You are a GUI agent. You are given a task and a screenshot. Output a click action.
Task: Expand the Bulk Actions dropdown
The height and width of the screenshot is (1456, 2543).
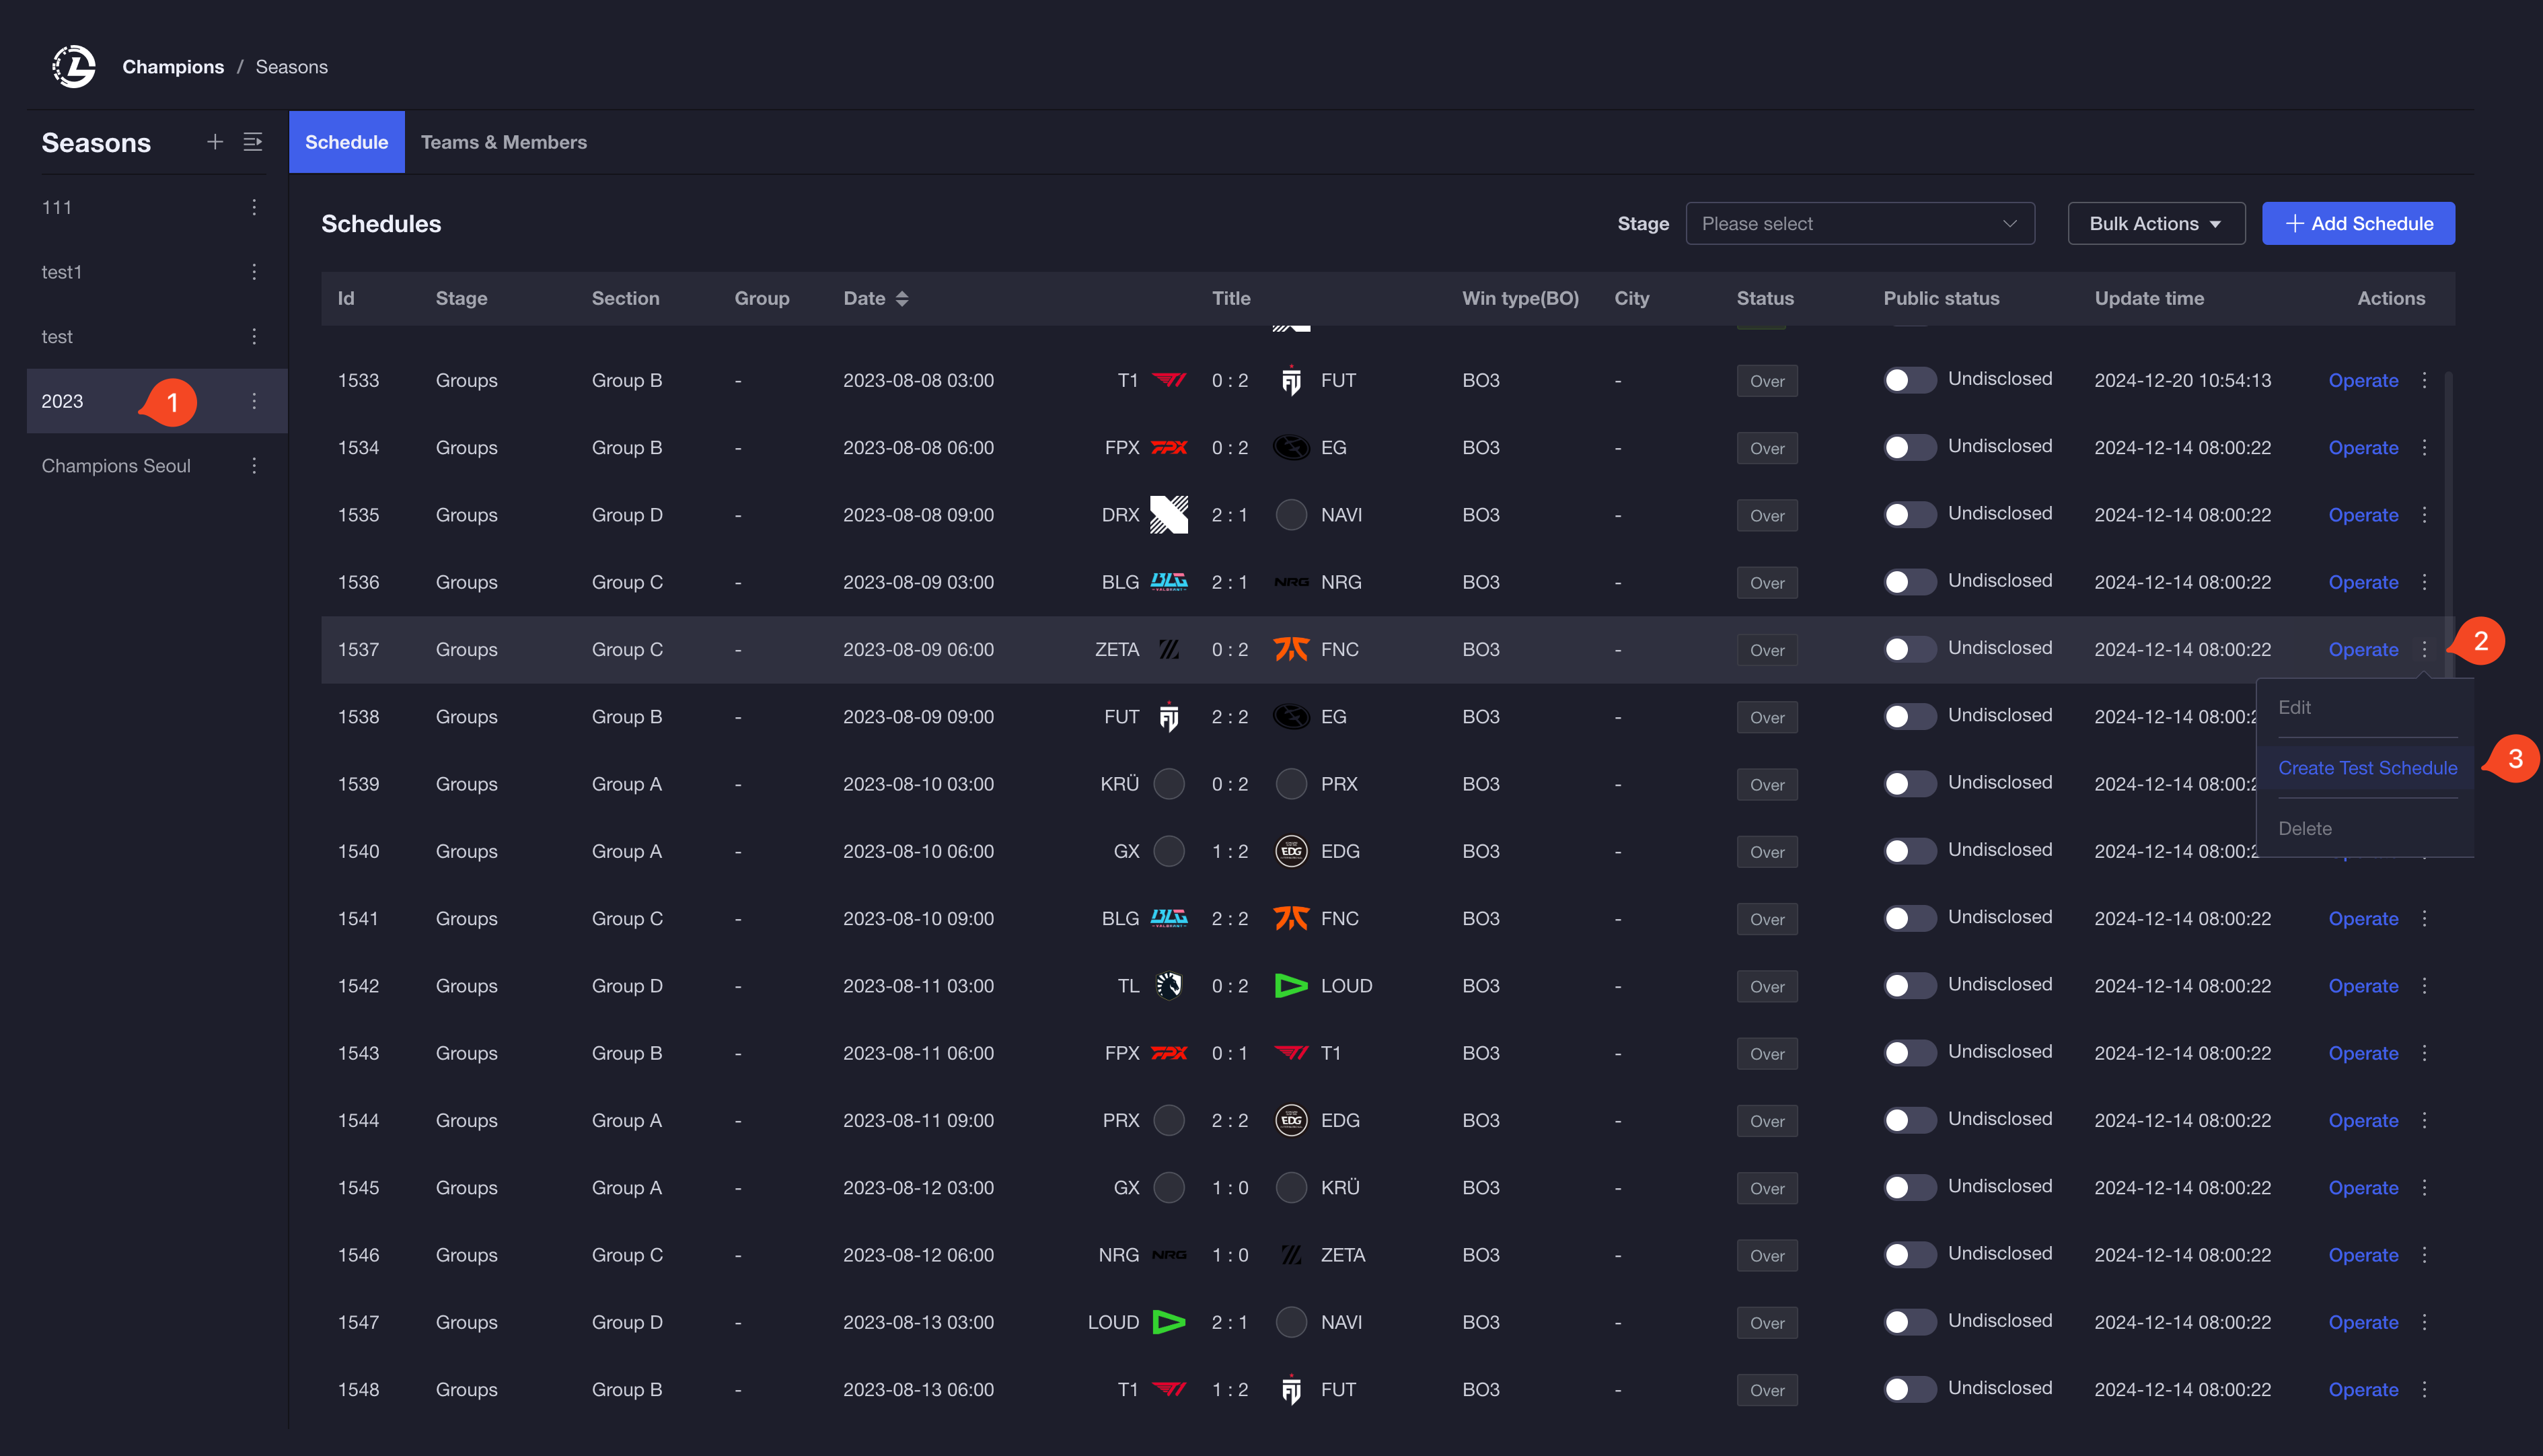point(2155,224)
